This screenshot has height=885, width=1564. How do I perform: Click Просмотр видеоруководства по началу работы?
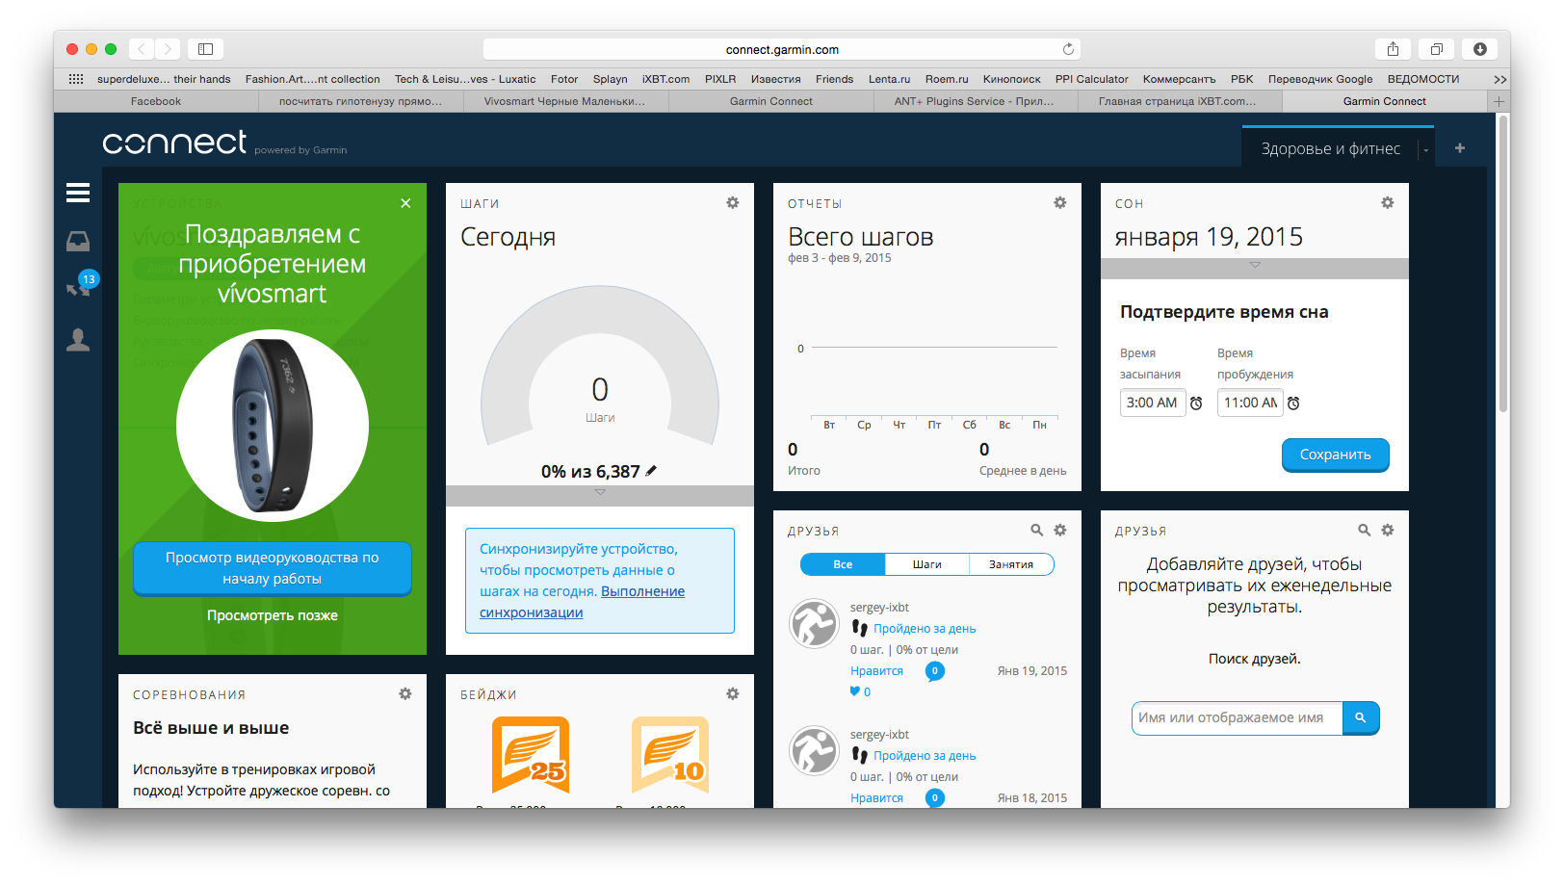[272, 568]
